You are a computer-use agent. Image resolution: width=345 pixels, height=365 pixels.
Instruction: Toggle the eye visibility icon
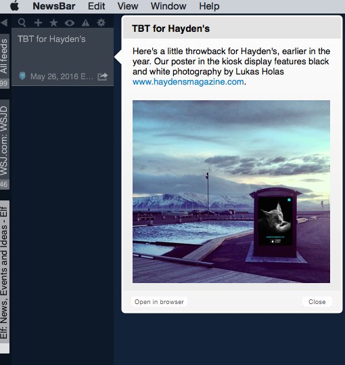point(70,23)
